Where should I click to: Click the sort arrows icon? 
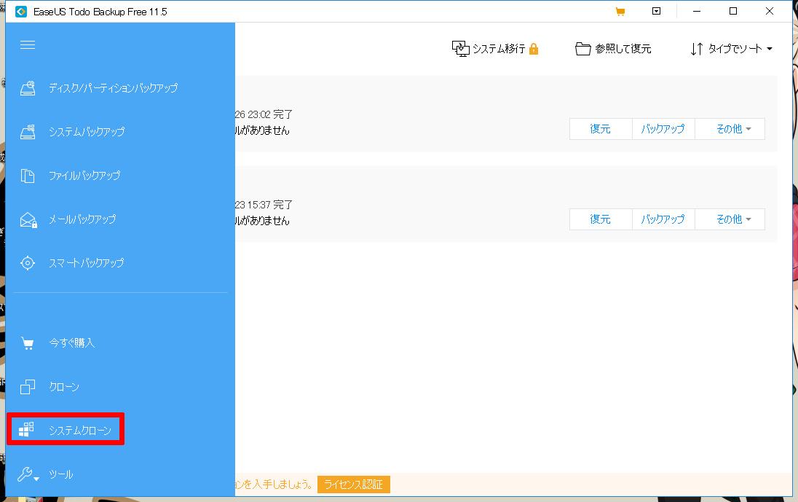(697, 49)
